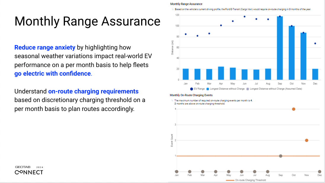Image resolution: width=325 pixels, height=183 pixels.
Task: Click the gray September event marker on threshold line
Action: 280,156
